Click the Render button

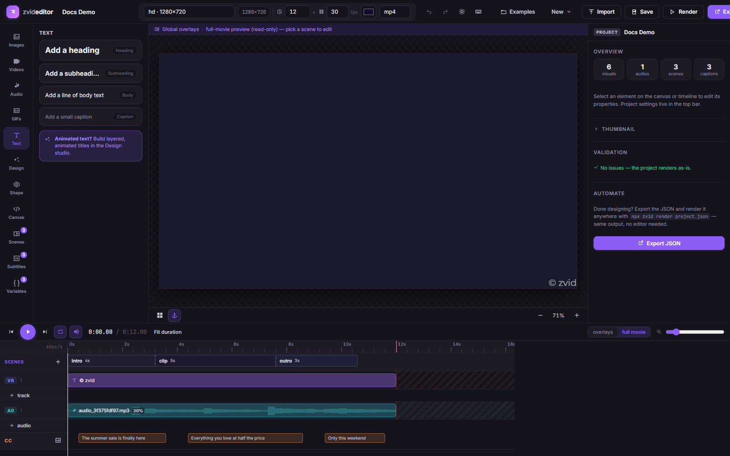(x=683, y=12)
